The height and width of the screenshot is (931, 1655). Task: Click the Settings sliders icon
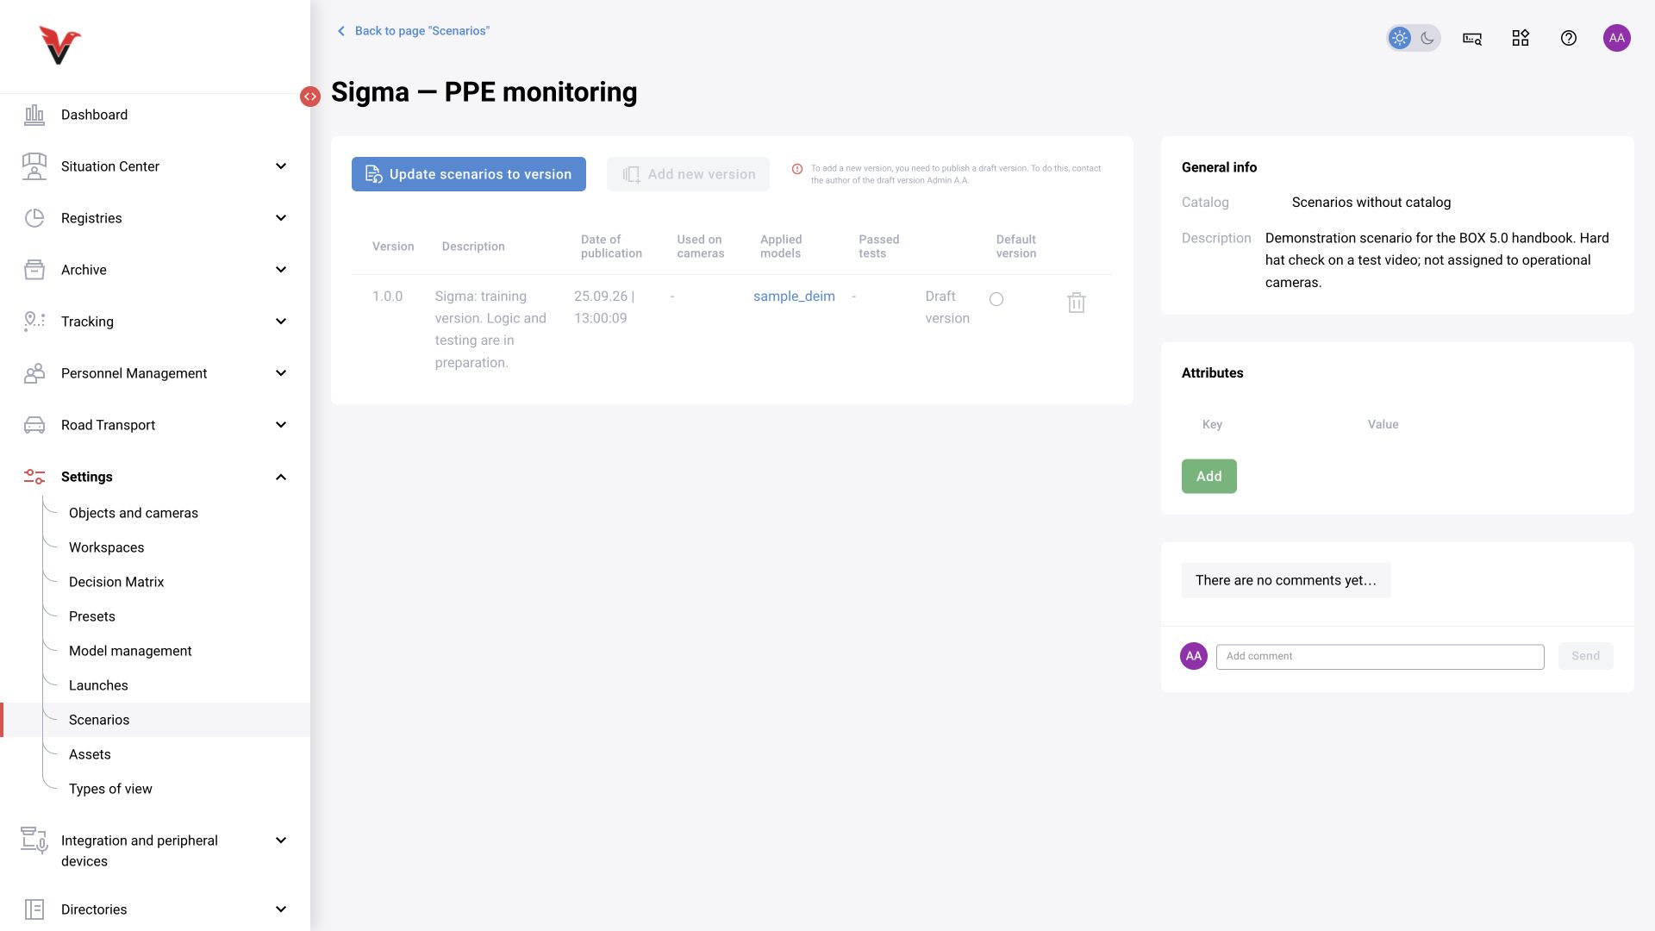[34, 477]
